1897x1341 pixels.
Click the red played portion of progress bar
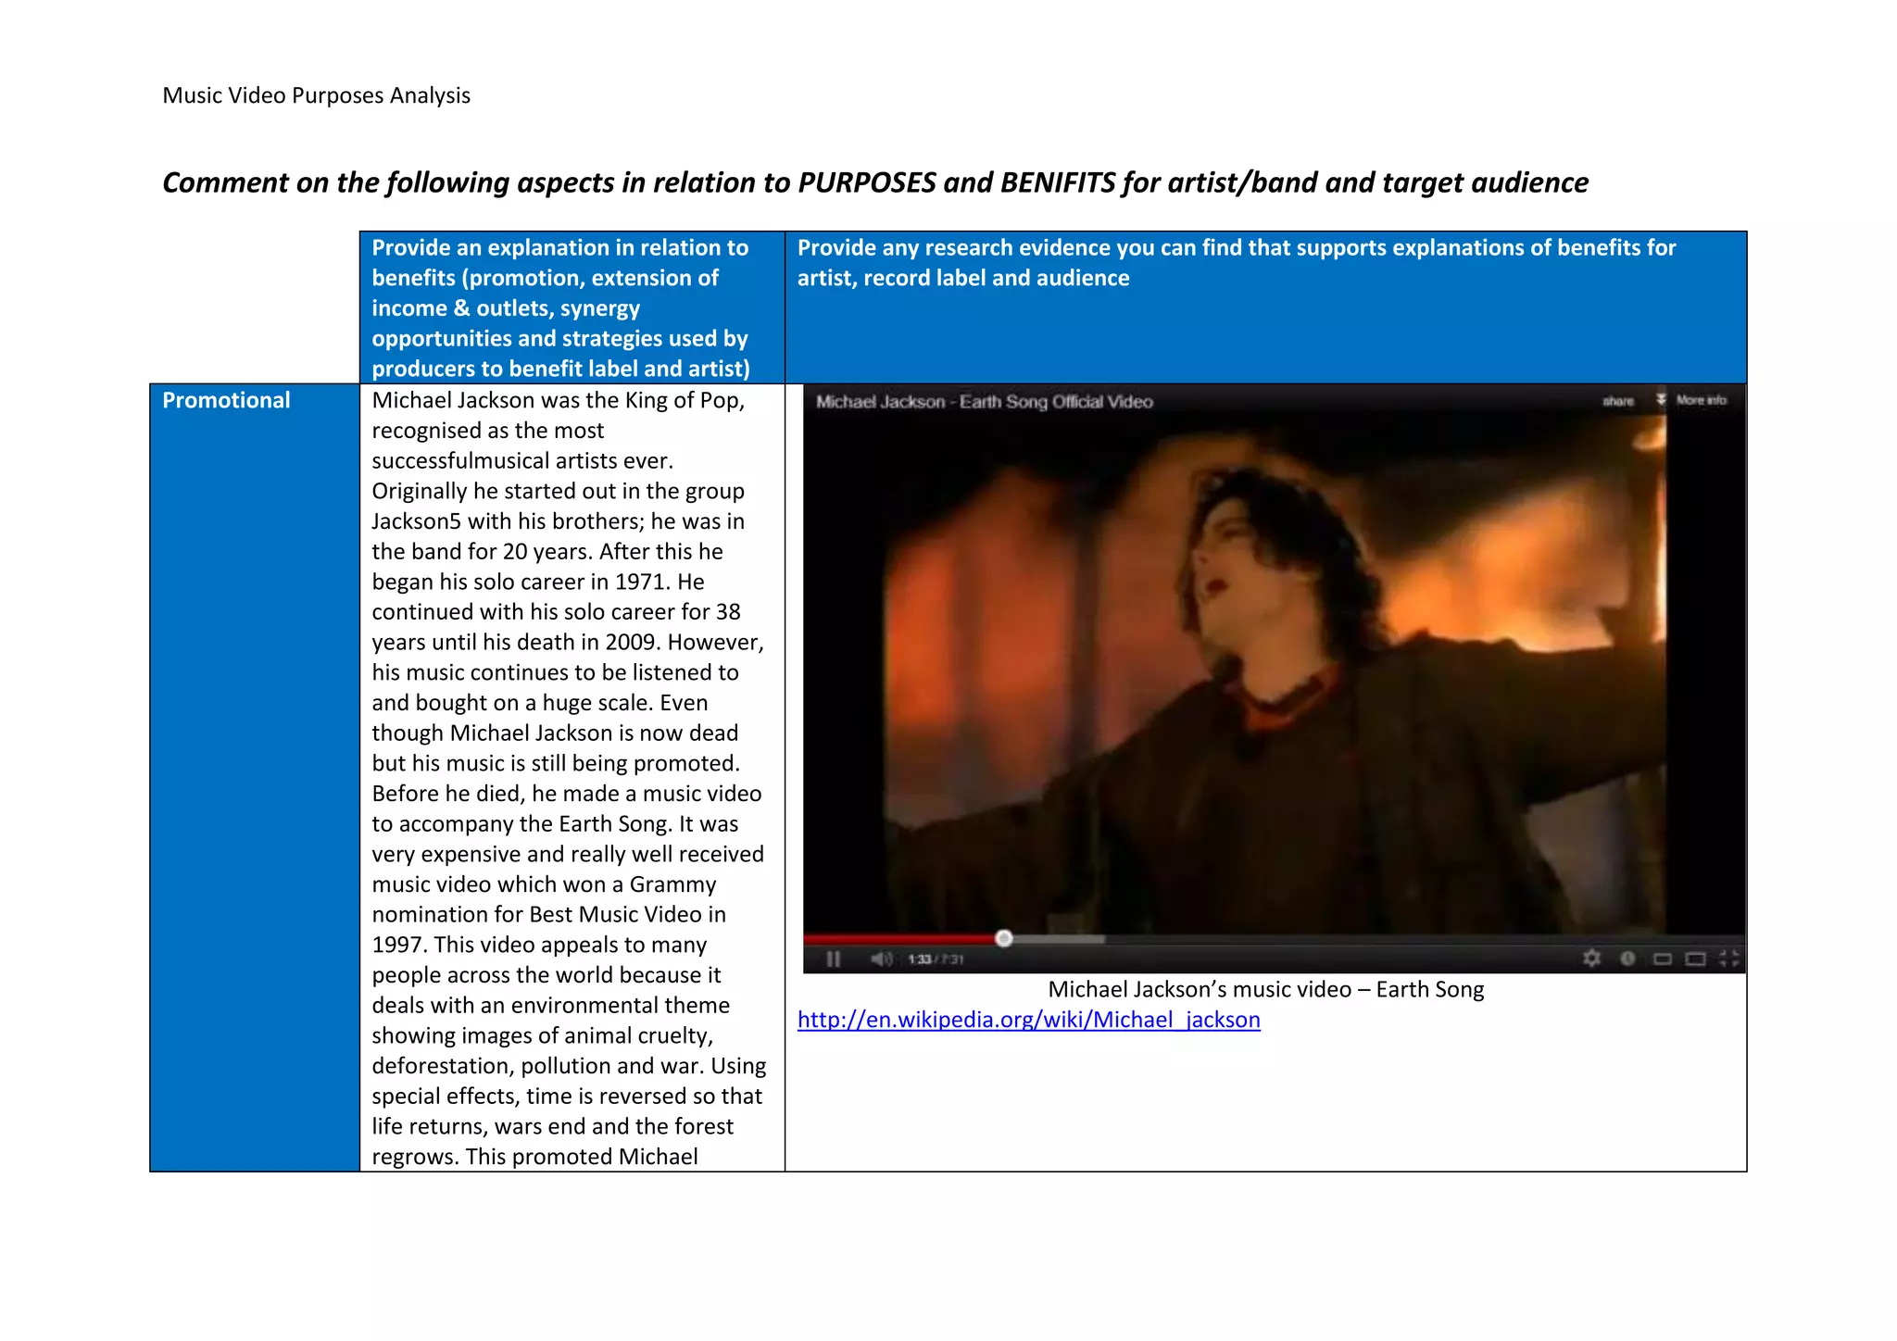(x=898, y=939)
